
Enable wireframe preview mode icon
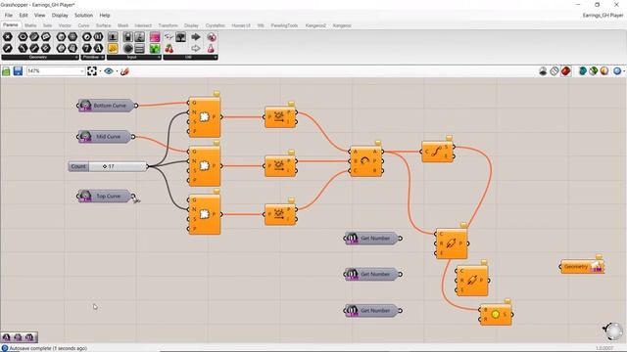(x=554, y=71)
